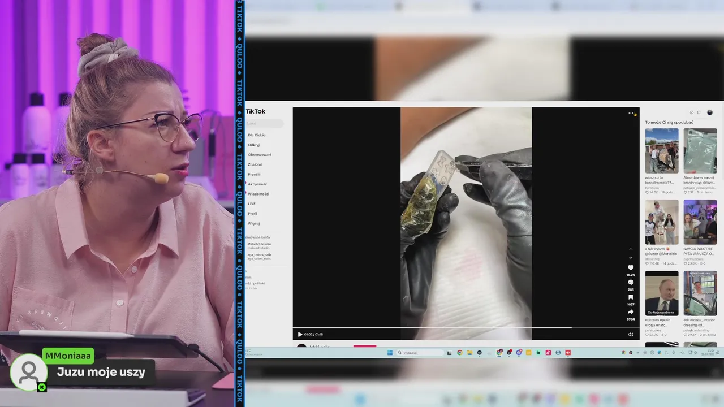Viewport: 724px width, 407px height.
Task: Click the video progress bar
Action: click(x=466, y=328)
